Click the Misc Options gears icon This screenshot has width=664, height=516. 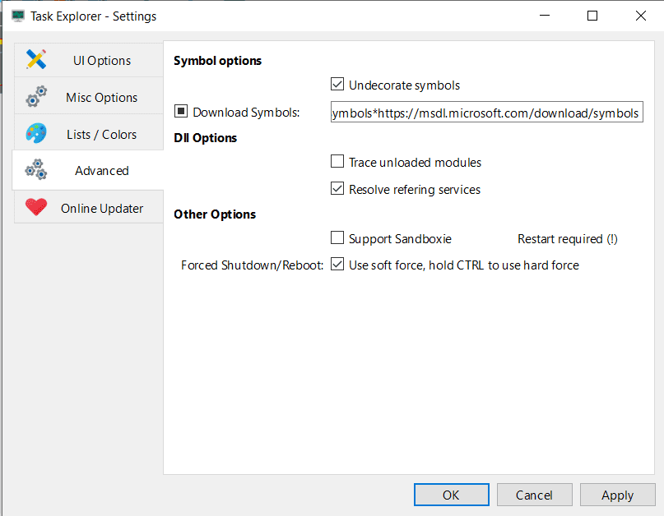pyautogui.click(x=36, y=97)
